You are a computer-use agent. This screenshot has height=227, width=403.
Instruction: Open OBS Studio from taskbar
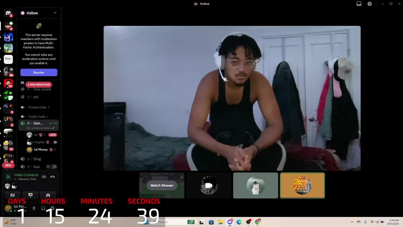point(248,222)
